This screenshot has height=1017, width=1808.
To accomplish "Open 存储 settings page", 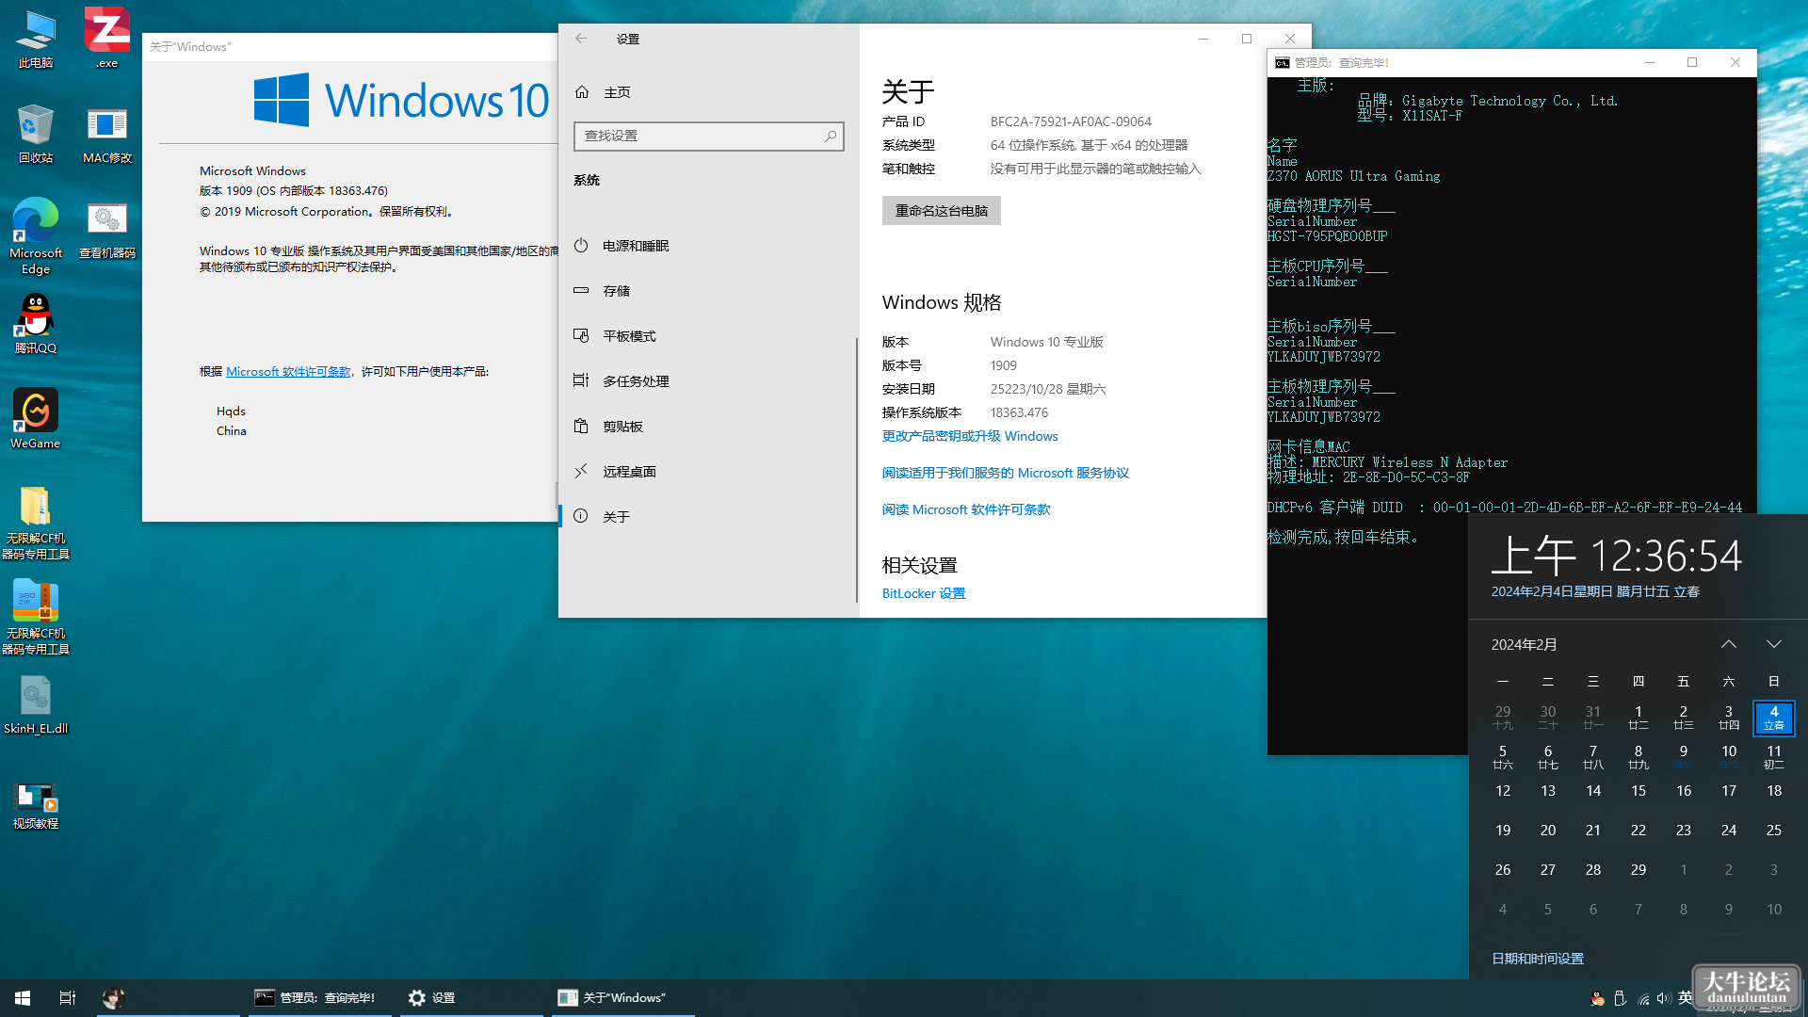I will [x=708, y=291].
